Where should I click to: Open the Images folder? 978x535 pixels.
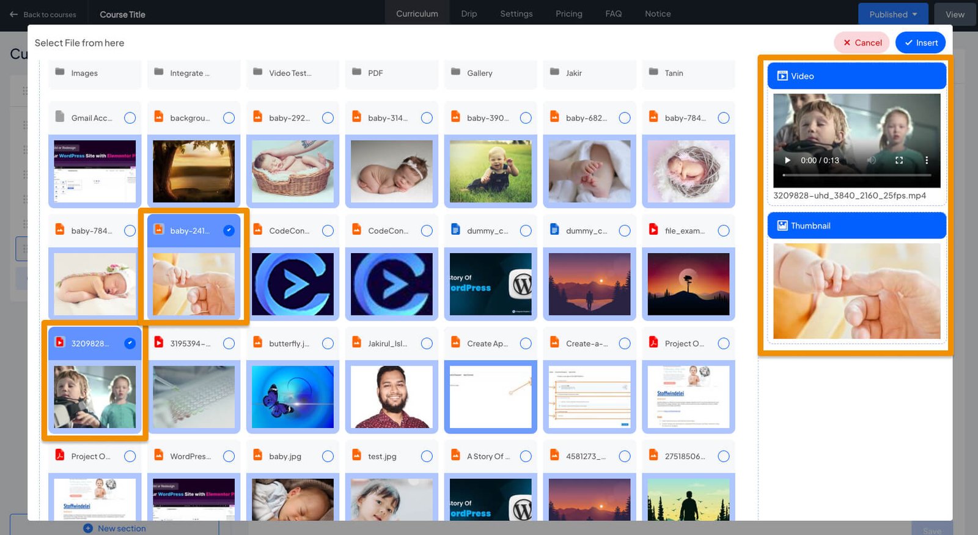(x=95, y=73)
